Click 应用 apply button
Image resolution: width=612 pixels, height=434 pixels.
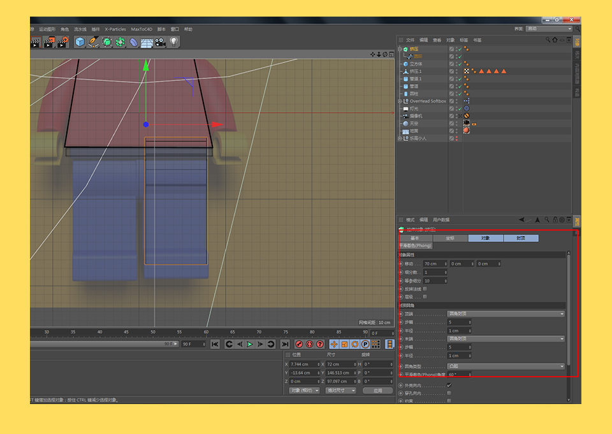tap(378, 391)
